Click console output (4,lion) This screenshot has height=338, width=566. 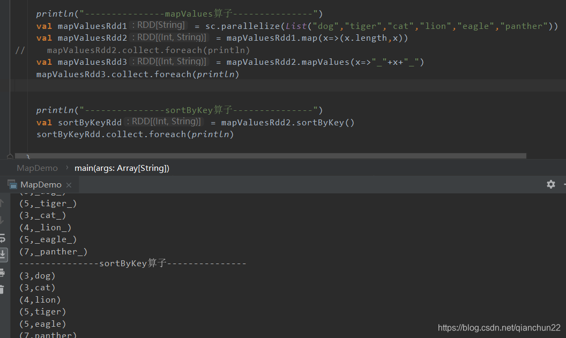pos(40,300)
